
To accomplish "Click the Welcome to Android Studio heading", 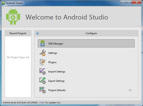I will click(67, 17).
